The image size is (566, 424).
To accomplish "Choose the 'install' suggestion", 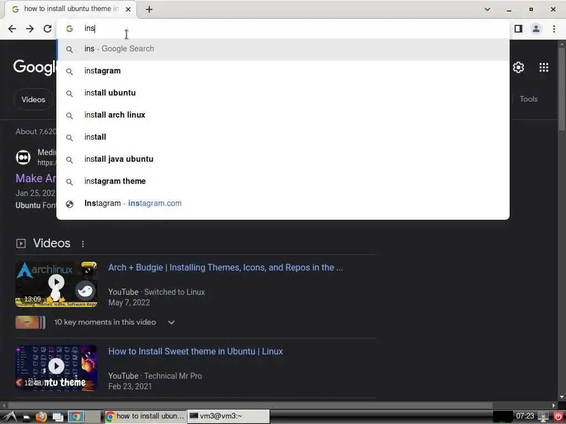I will [283, 137].
